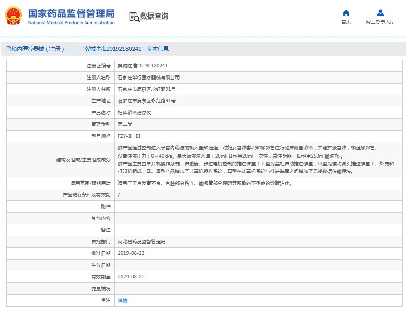Click the bulb icon beside 注
Image resolution: width=406 pixels, height=310 pixels.
(x=103, y=300)
